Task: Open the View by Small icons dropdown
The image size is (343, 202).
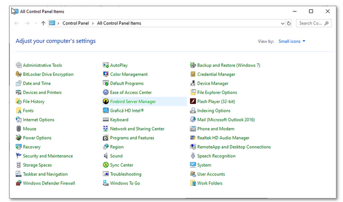Action: pyautogui.click(x=292, y=41)
